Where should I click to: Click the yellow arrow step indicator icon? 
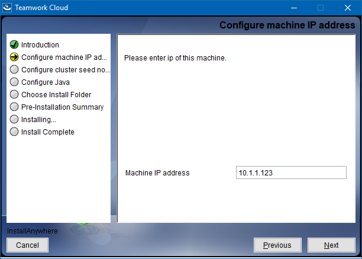pyautogui.click(x=14, y=57)
